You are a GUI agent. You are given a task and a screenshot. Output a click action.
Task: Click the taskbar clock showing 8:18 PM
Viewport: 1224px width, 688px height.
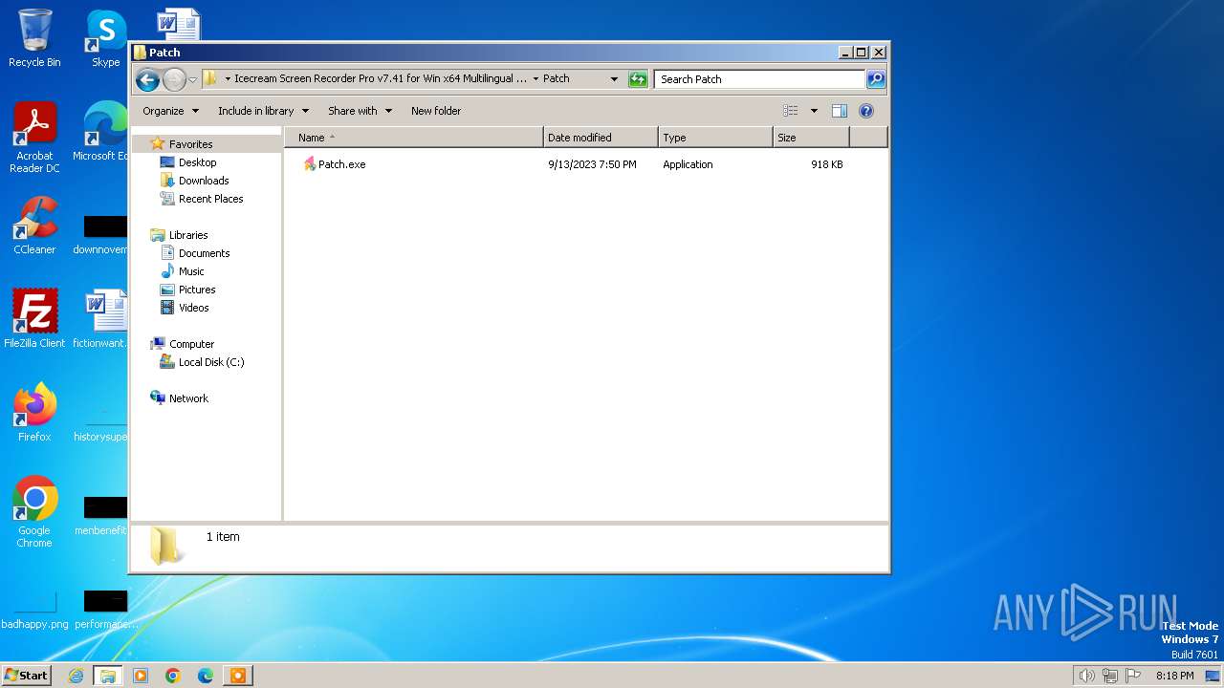coord(1174,676)
